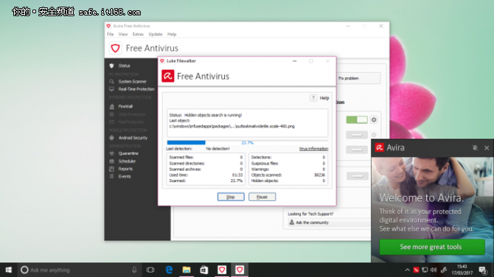Open System Scanner in the sidebar
494x277 pixels.
tap(132, 82)
